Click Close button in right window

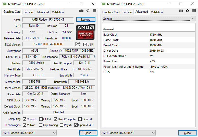tap(188, 133)
